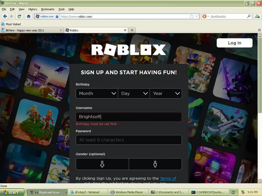Open the Windows start menu
The height and width of the screenshot is (196, 262).
12,192
